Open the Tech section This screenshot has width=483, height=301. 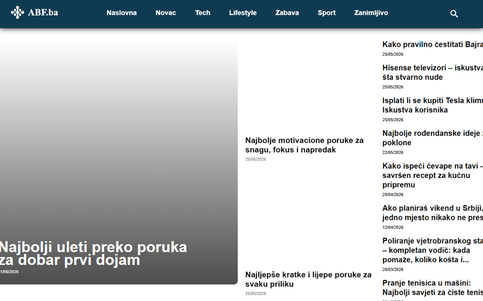203,13
